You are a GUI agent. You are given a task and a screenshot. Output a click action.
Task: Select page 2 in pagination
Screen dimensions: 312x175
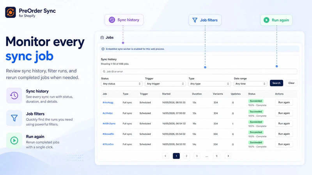click(186, 156)
